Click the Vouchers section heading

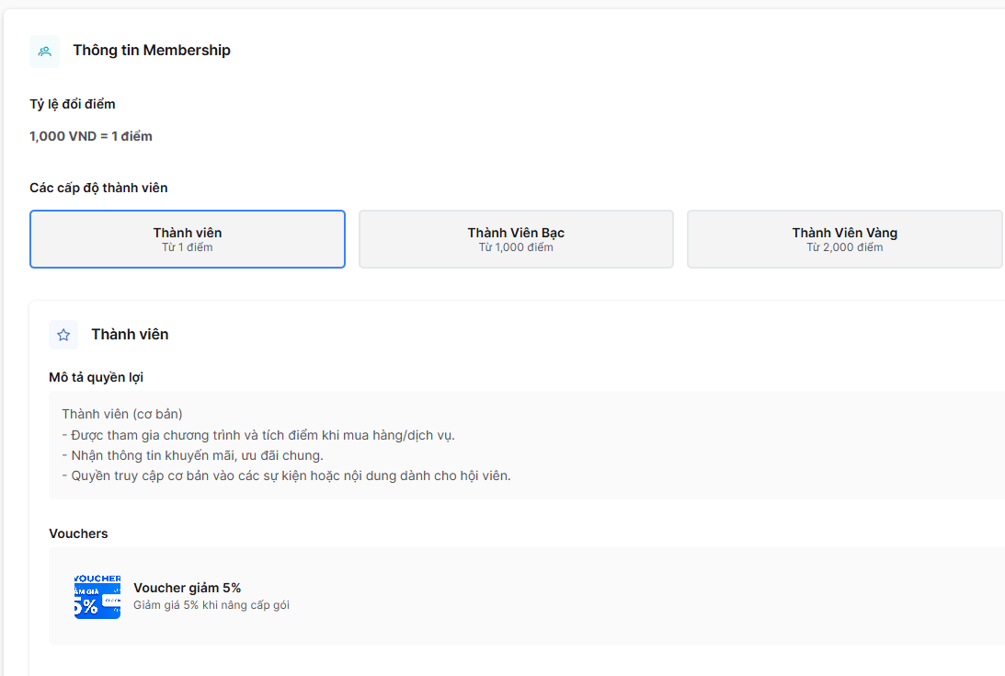click(78, 533)
